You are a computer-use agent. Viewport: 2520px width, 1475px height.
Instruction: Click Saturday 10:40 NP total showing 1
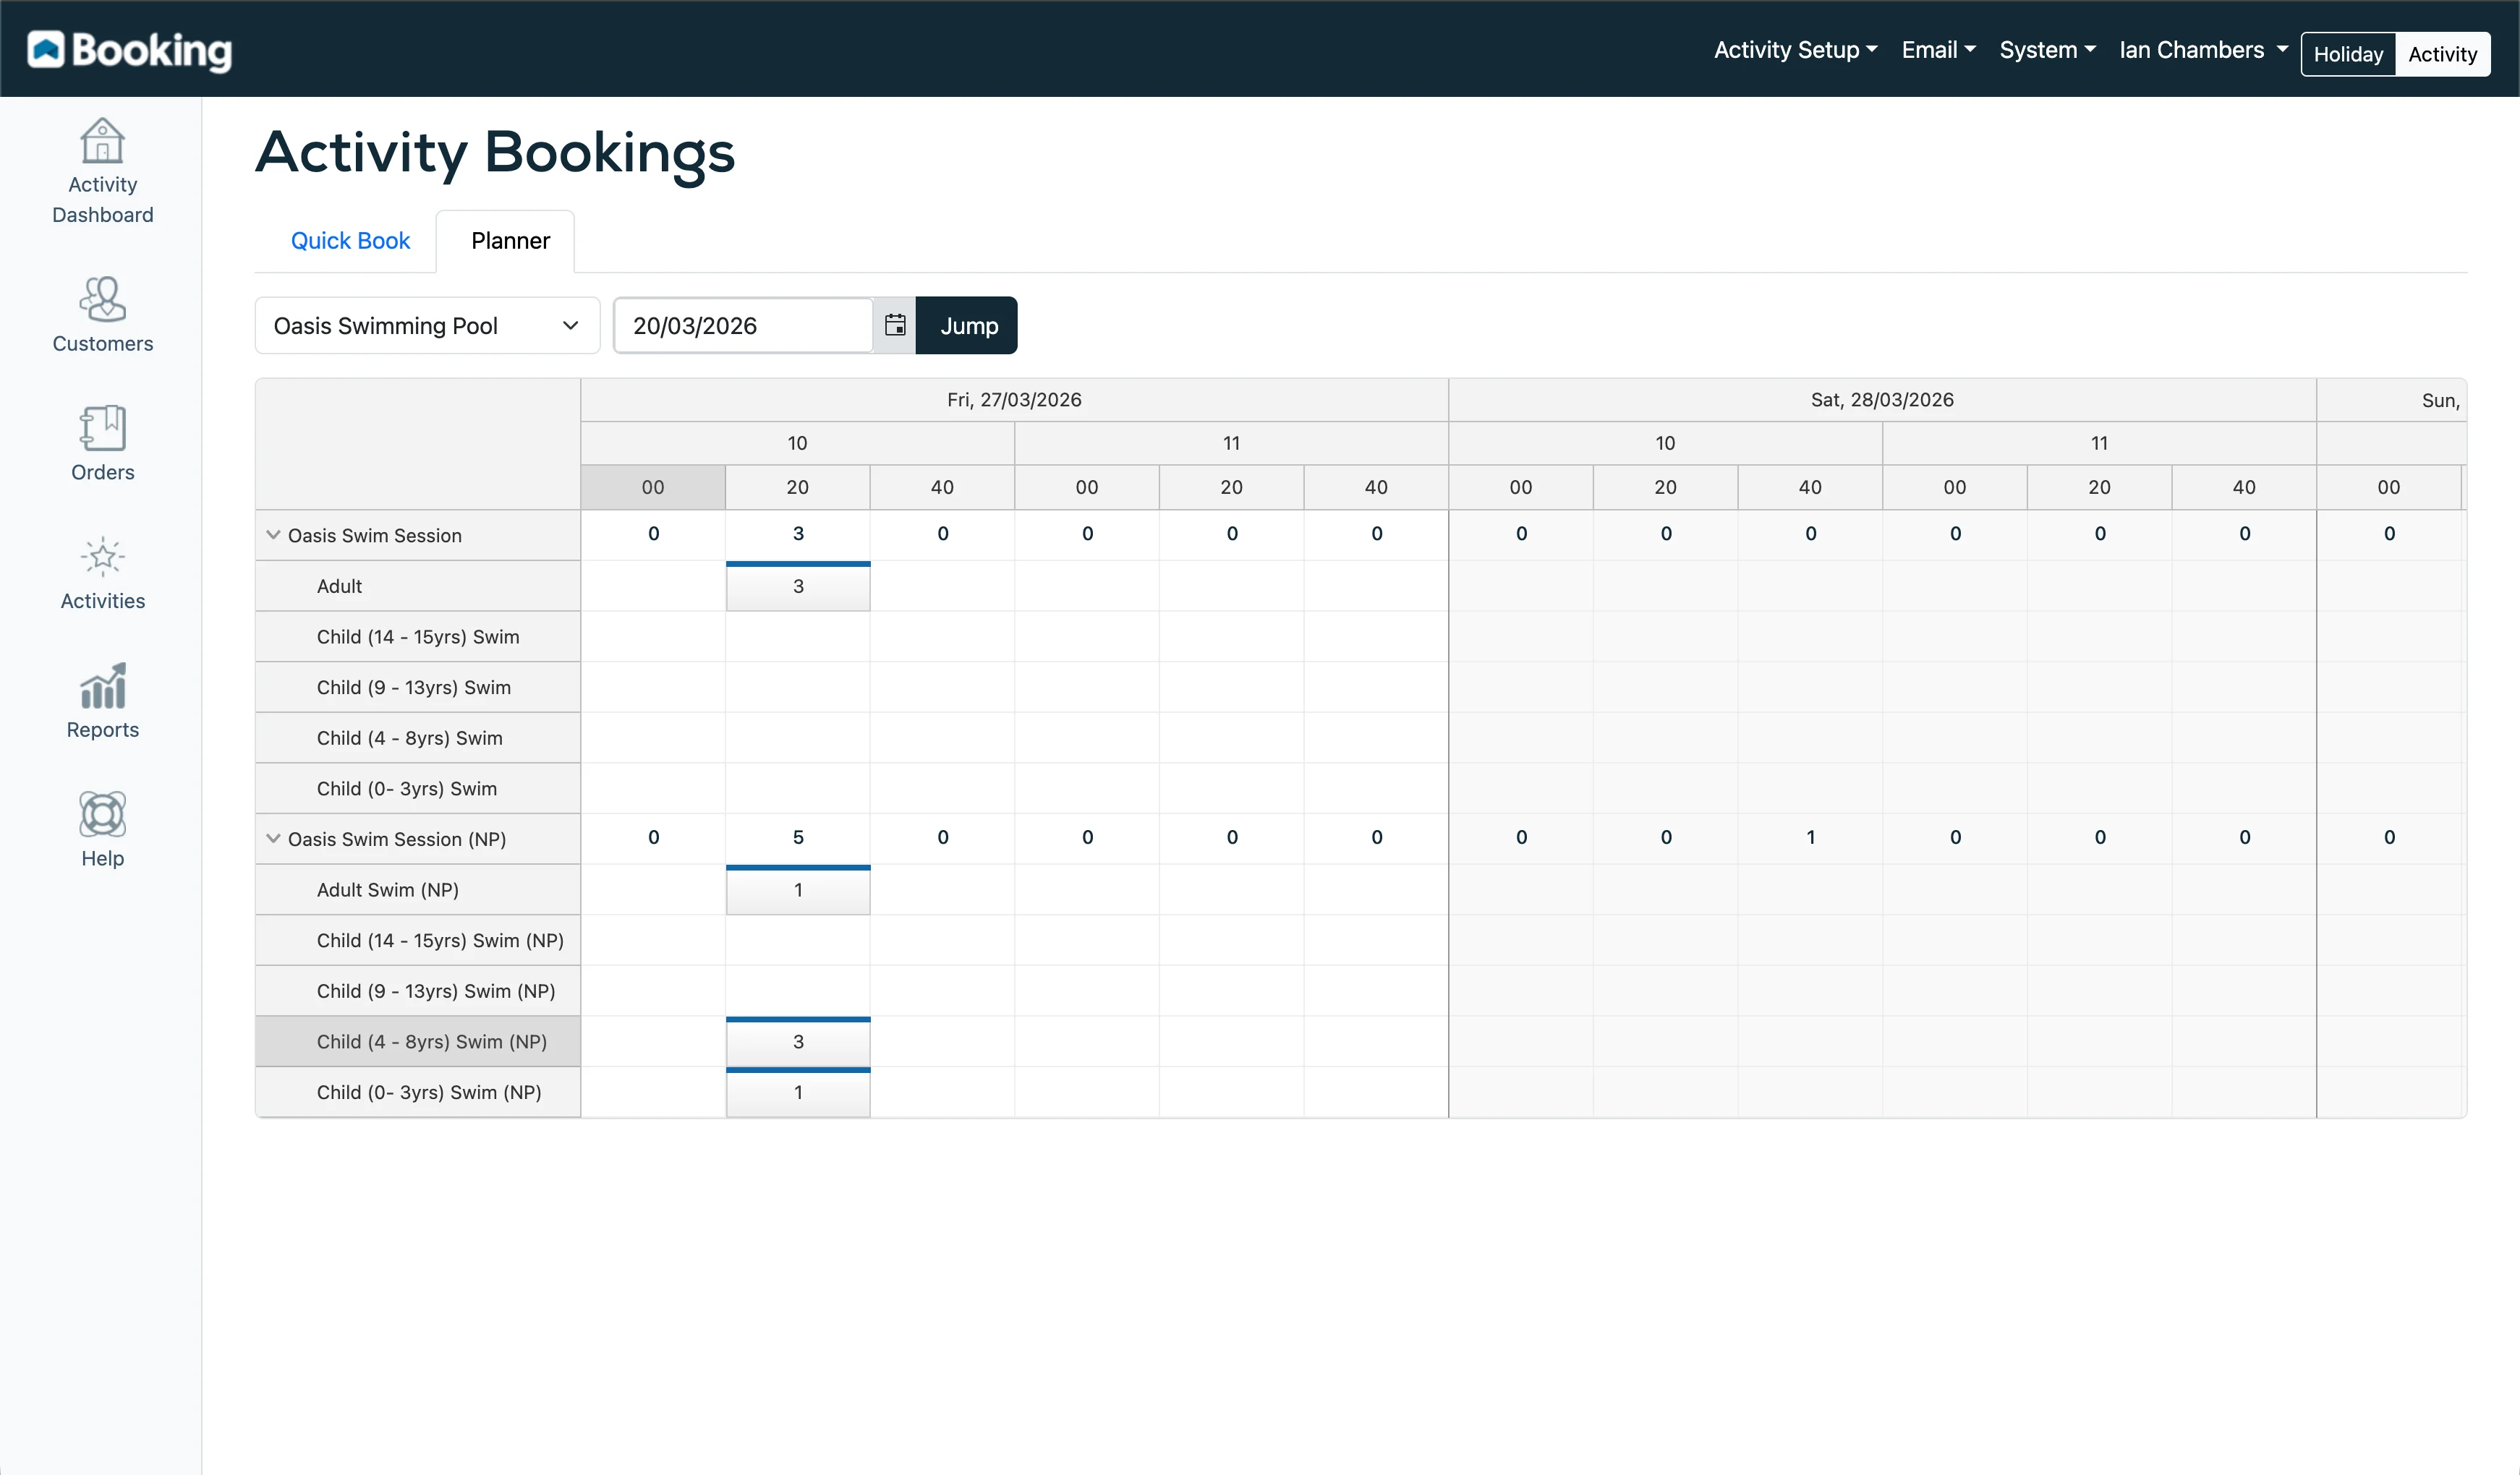pyautogui.click(x=1810, y=839)
